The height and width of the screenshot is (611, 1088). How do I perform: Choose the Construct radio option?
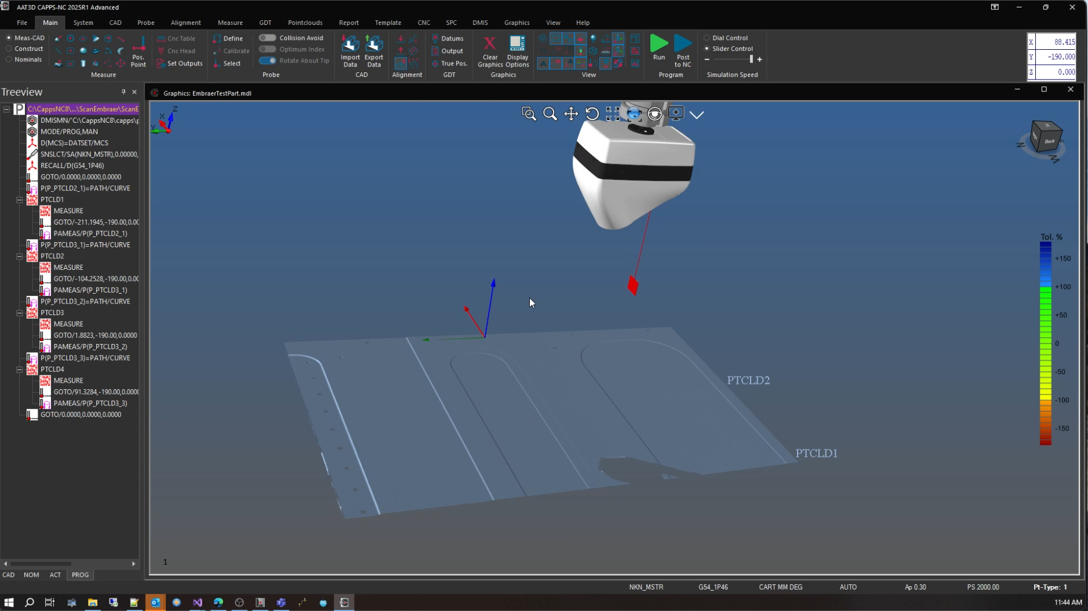coord(9,49)
